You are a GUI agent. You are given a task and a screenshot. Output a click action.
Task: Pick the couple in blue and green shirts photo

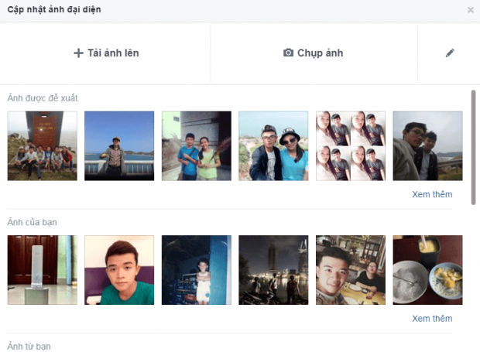tap(197, 145)
